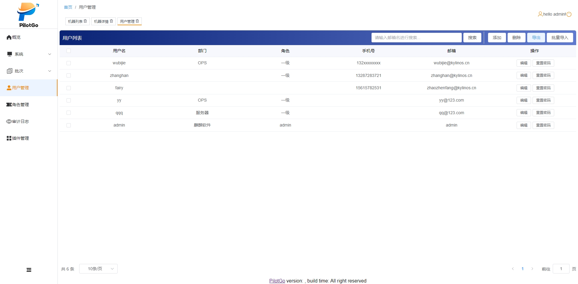Click the PilotGo footer link

coord(277,281)
